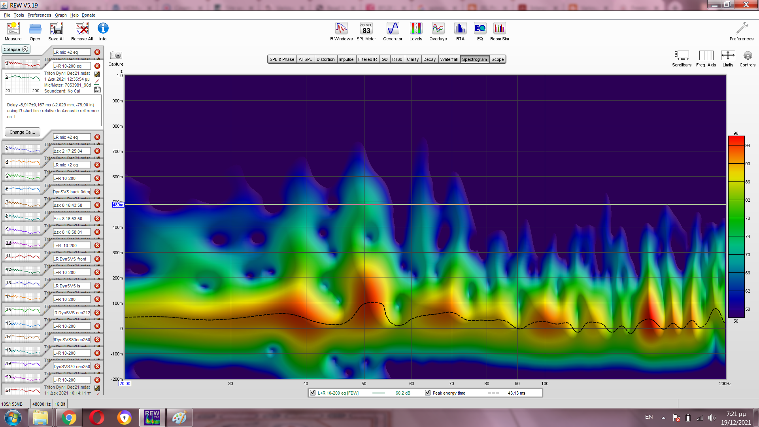Open the EQ window
This screenshot has height=427, width=759.
[480, 32]
